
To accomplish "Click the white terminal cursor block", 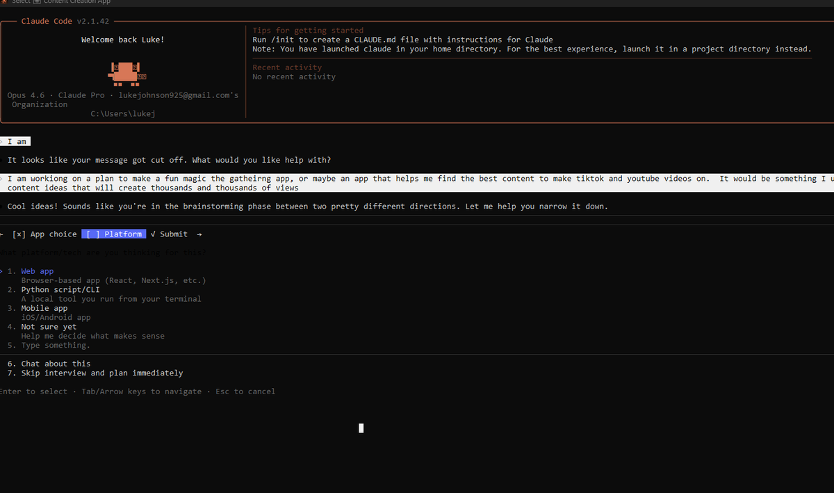I will (361, 428).
